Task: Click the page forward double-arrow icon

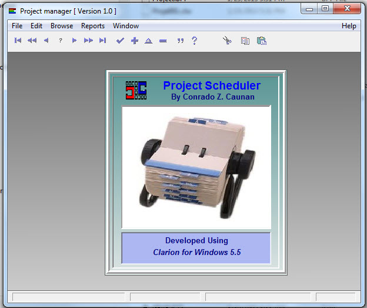Action: coord(88,41)
